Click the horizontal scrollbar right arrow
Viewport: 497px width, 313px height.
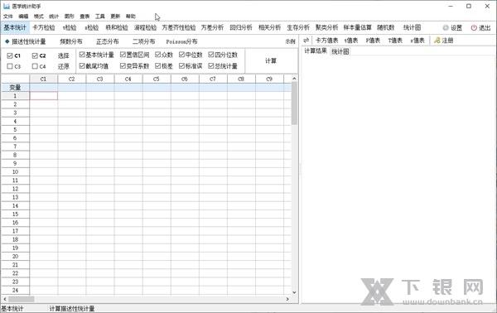(x=287, y=299)
